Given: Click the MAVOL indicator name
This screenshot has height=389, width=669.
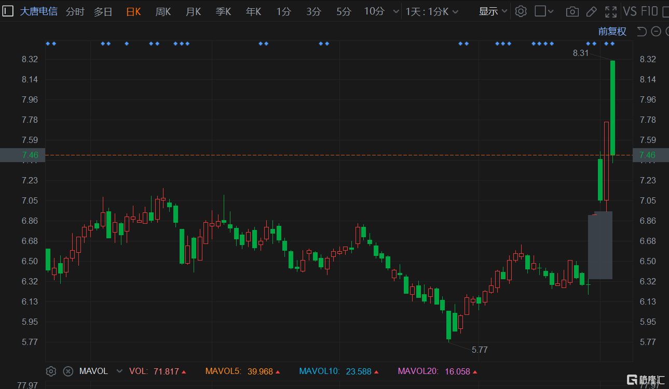Looking at the screenshot, I should coord(93,371).
